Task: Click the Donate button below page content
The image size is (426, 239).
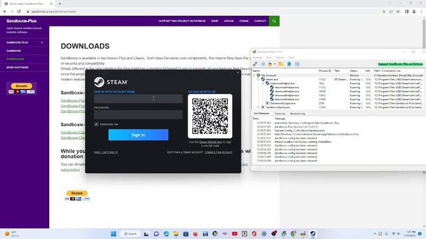Action: click(x=77, y=193)
